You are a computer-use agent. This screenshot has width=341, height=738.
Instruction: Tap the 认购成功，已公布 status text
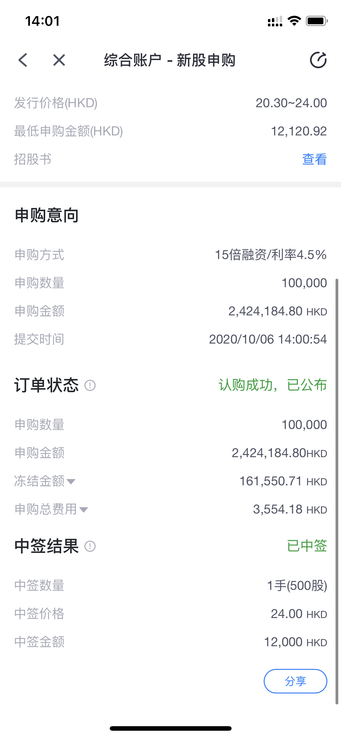(x=273, y=385)
